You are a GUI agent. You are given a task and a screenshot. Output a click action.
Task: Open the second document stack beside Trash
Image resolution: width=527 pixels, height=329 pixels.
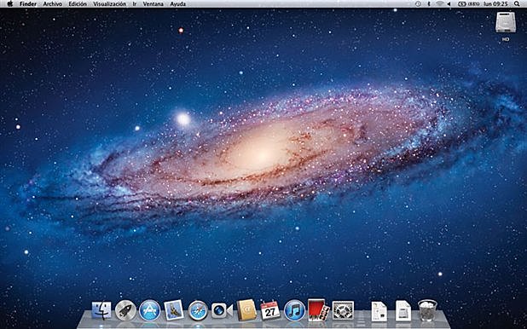[x=403, y=311]
